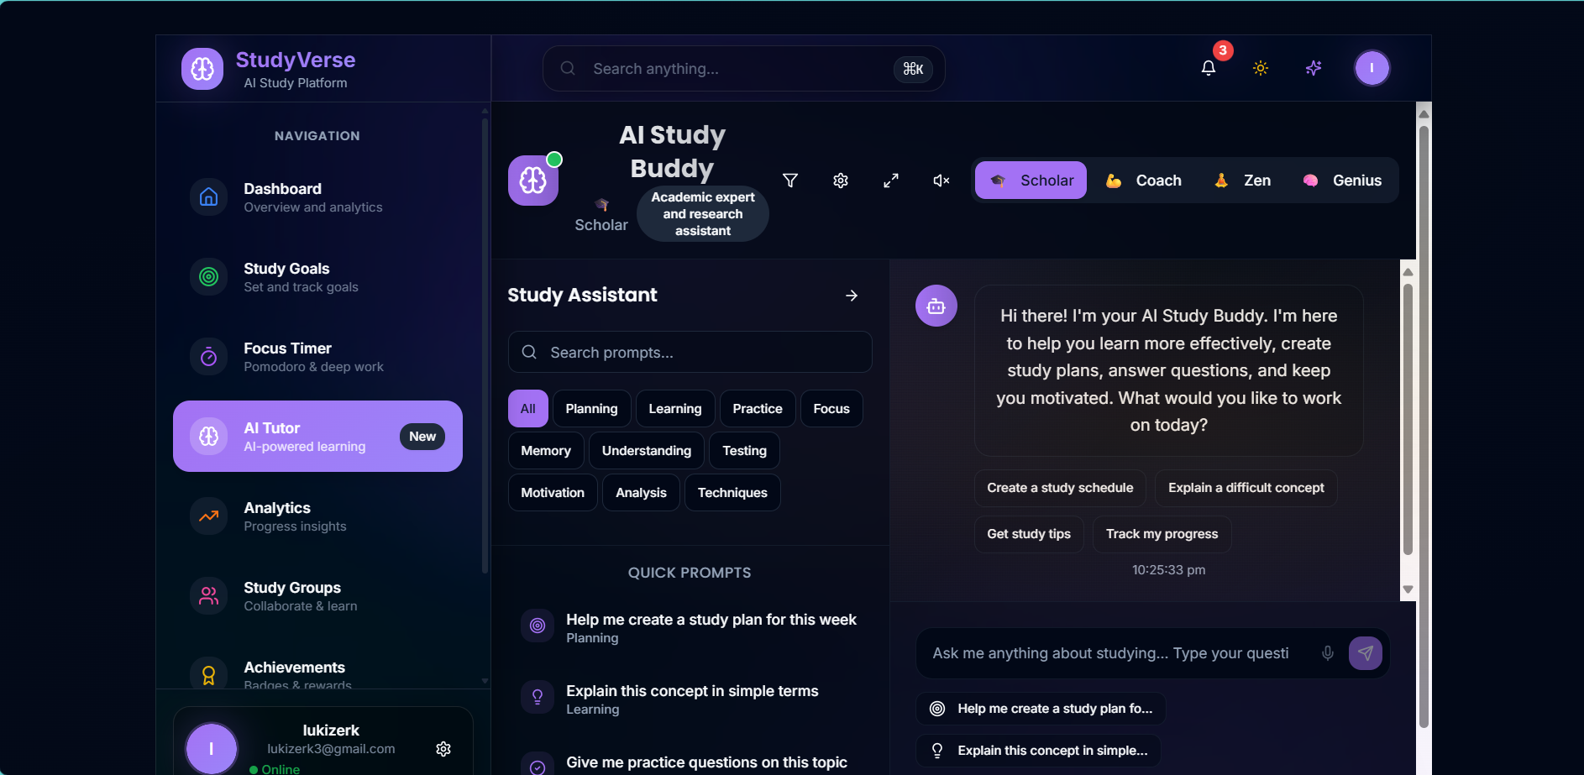The height and width of the screenshot is (775, 1584).
Task: Click the filter funnel icon
Action: point(790,181)
